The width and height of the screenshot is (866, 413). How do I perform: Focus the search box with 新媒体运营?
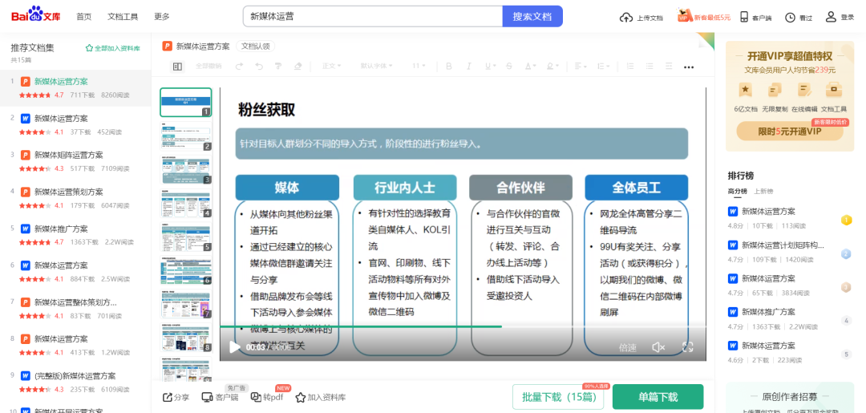point(373,16)
